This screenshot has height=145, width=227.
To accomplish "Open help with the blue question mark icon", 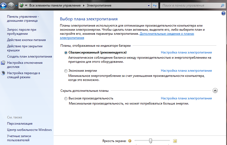I will coord(223,13).
